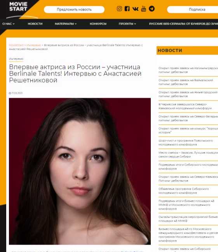This screenshot has width=218, height=252.
Task: Open Русские веб-сериалы menu item
Action: pyautogui.click(x=183, y=24)
